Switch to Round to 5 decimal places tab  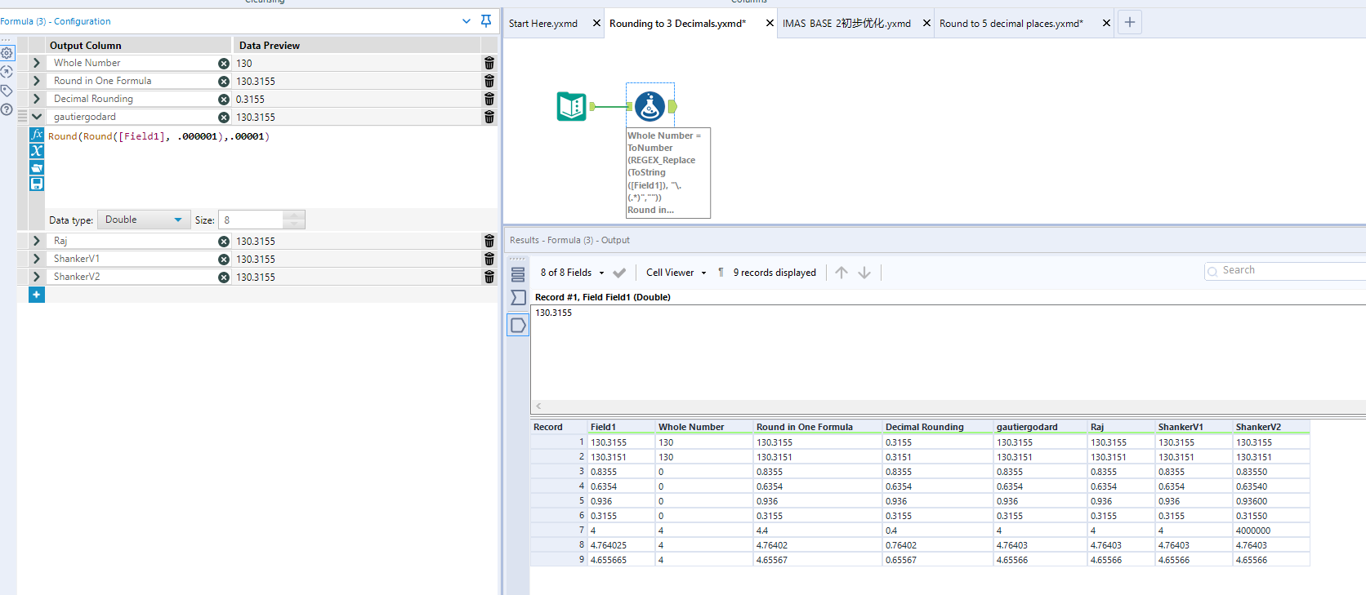point(1011,24)
